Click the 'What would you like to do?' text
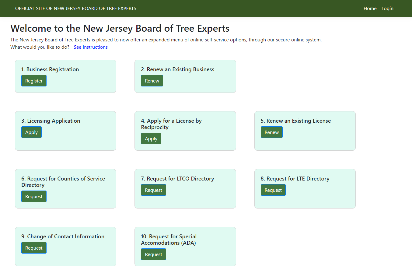Screen dimensions: 412x270 (40, 47)
